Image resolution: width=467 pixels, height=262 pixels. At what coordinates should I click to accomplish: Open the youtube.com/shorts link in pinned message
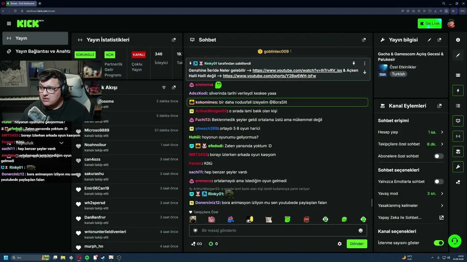tap(269, 76)
